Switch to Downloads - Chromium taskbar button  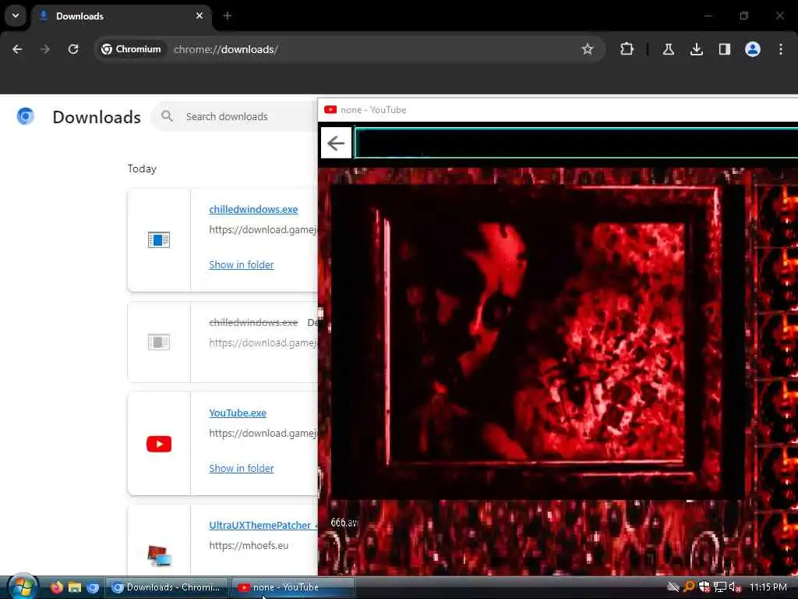click(x=167, y=588)
